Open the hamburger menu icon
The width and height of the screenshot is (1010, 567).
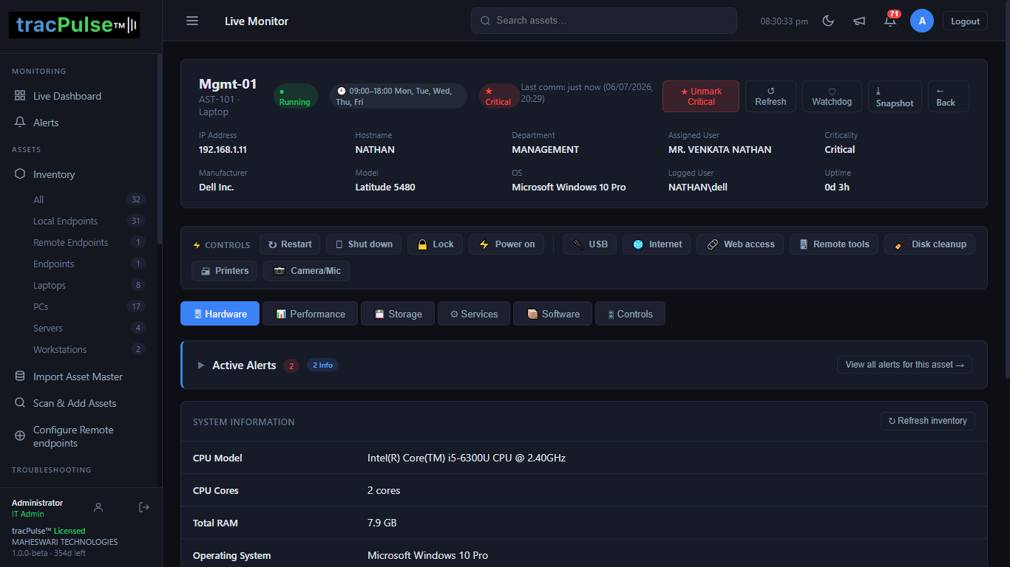tap(192, 21)
